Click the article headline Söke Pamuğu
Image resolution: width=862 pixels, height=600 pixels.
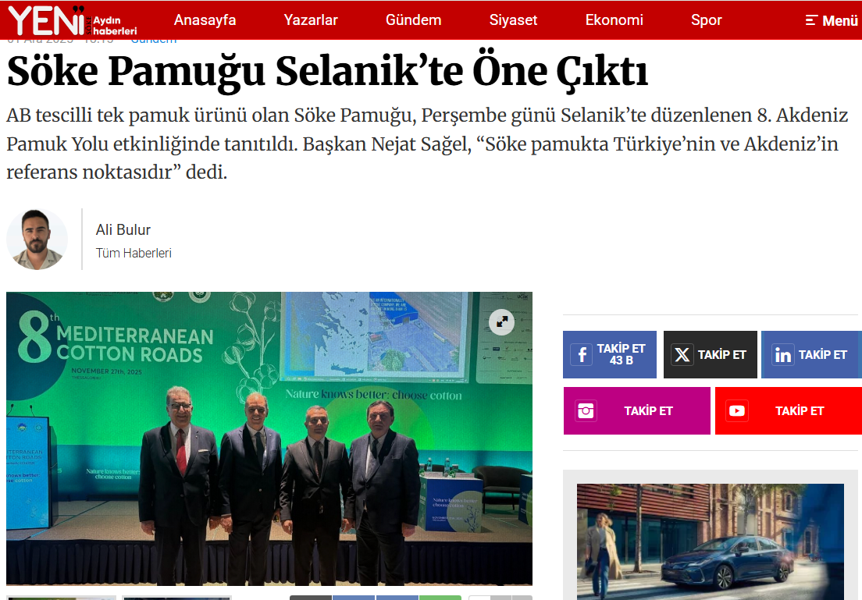328,72
